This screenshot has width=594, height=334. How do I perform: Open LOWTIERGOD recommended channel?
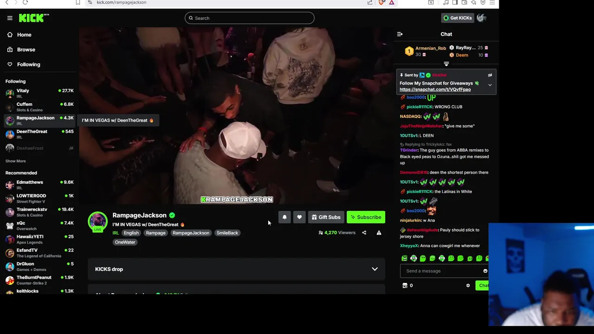click(x=39, y=199)
